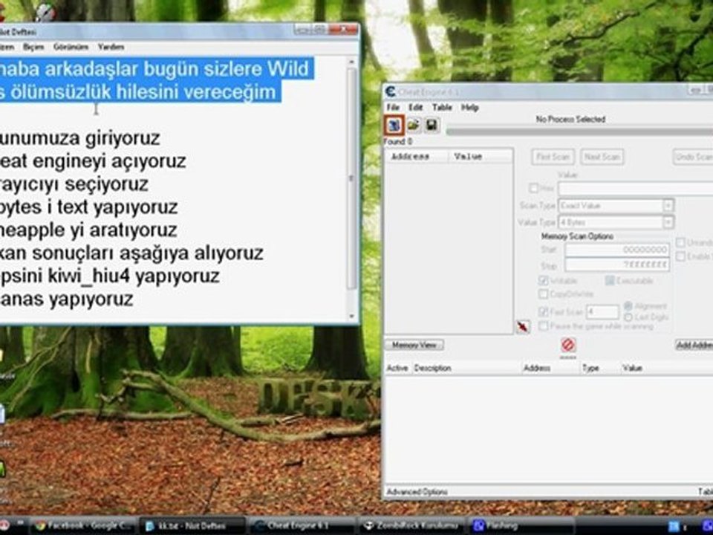Click the Start address field 00000000
The image size is (713, 535).
click(617, 250)
